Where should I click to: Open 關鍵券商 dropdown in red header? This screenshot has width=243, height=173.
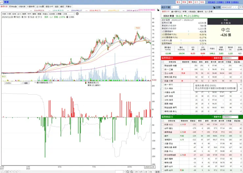tap(230, 58)
